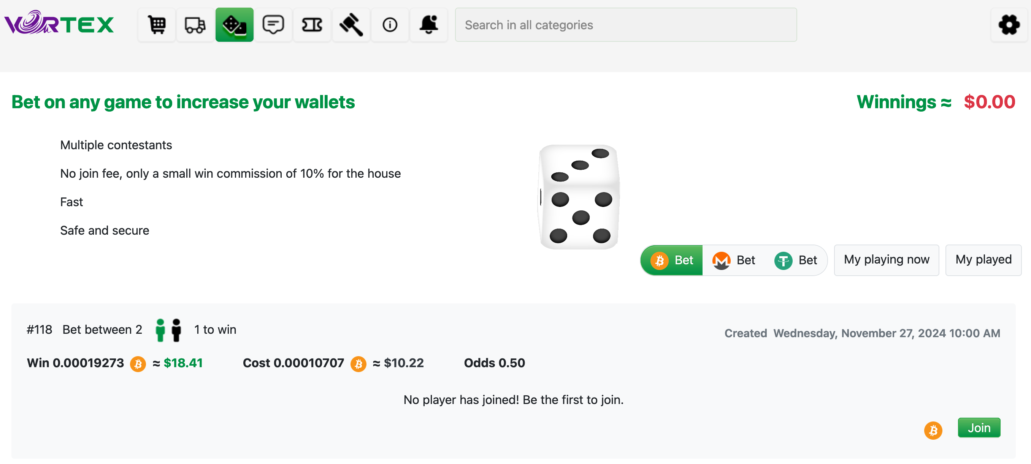The width and height of the screenshot is (1031, 464).
Task: Select the dice/gaming icon
Action: [x=235, y=25]
